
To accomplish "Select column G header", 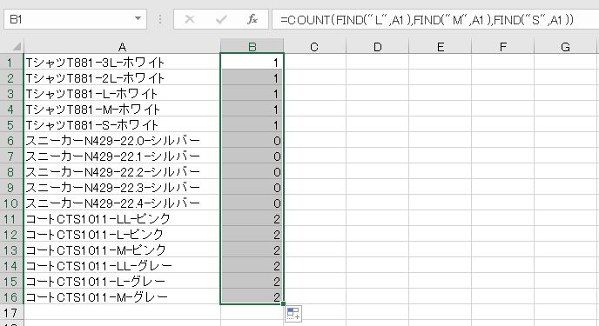I will 566,47.
